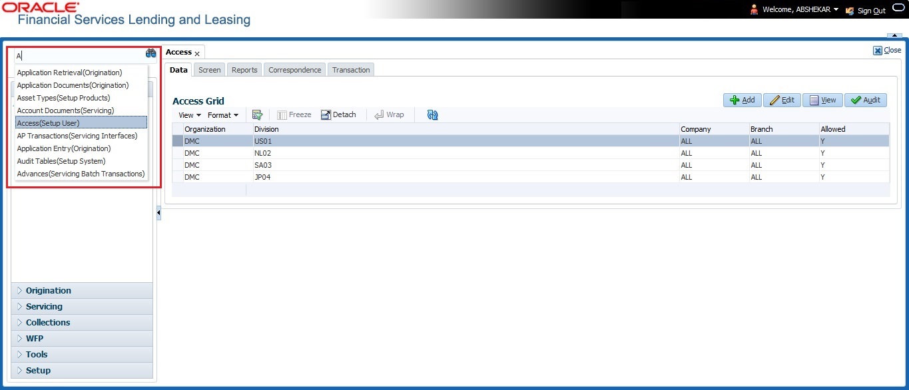Choose Application Entry(Origination) suggestion
This screenshot has width=909, height=390.
(81, 148)
